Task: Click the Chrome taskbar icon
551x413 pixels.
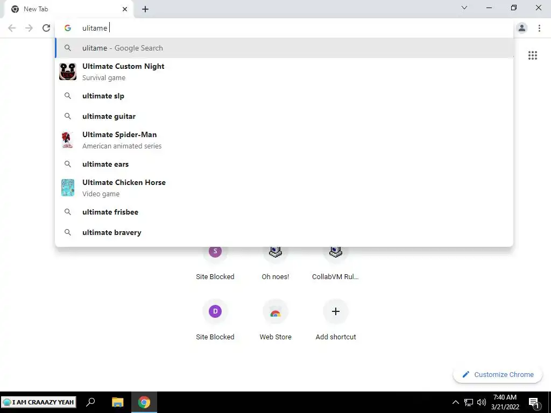Action: pos(144,402)
